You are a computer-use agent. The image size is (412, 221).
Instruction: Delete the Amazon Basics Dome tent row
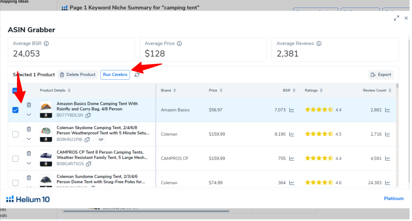point(29,105)
